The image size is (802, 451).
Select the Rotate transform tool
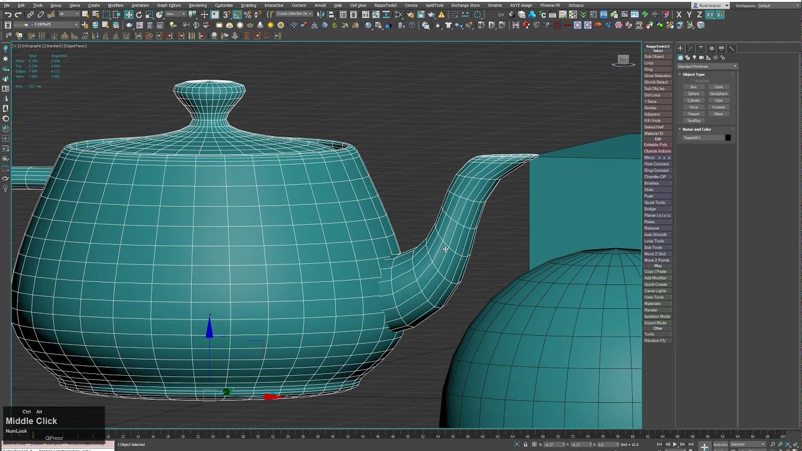138,14
